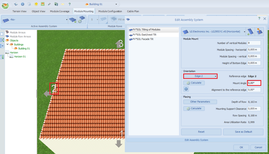This screenshot has width=269, height=154.
Task: Click the sun icon in quick toolbar
Action: click(36, 4)
